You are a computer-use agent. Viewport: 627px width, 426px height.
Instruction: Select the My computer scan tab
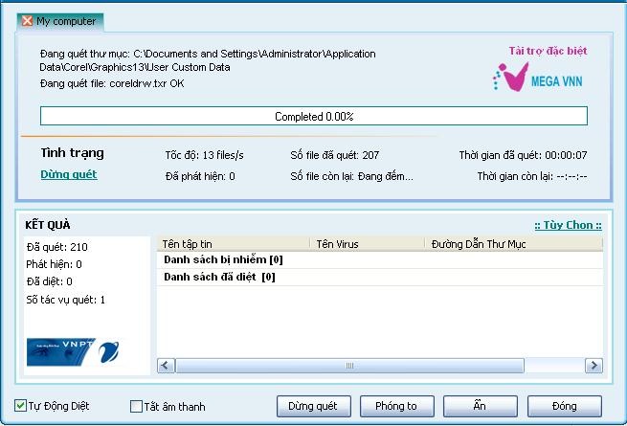(x=60, y=22)
